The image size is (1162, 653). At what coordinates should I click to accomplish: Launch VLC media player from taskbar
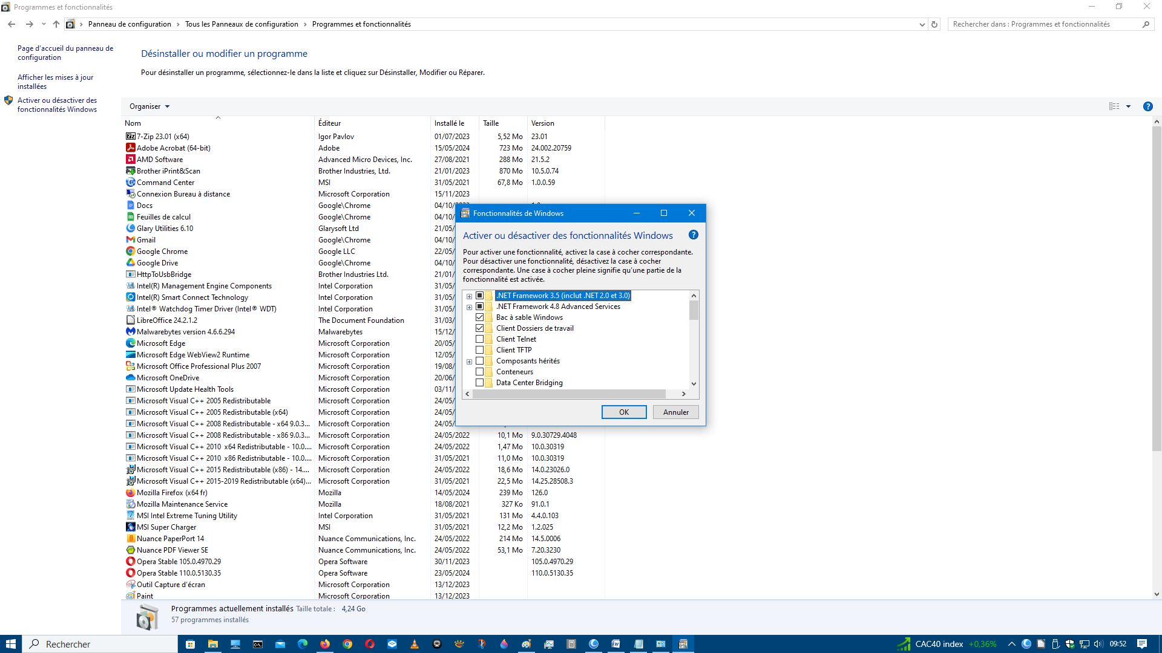[415, 644]
